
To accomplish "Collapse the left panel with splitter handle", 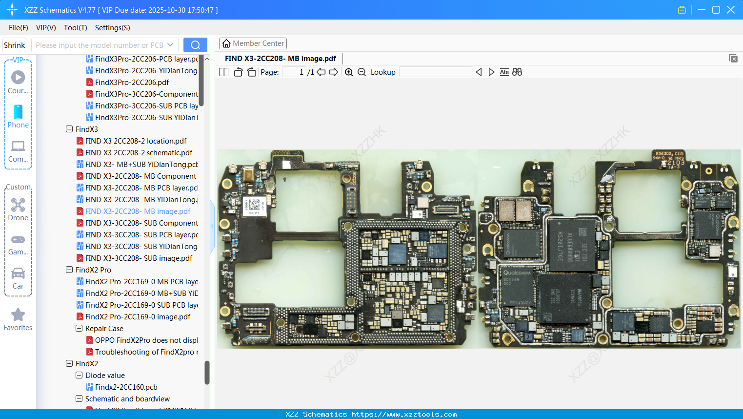I will point(212,226).
